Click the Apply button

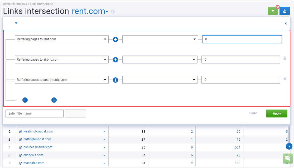pyautogui.click(x=277, y=113)
